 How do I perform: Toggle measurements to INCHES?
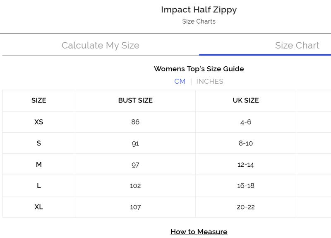pos(210,81)
